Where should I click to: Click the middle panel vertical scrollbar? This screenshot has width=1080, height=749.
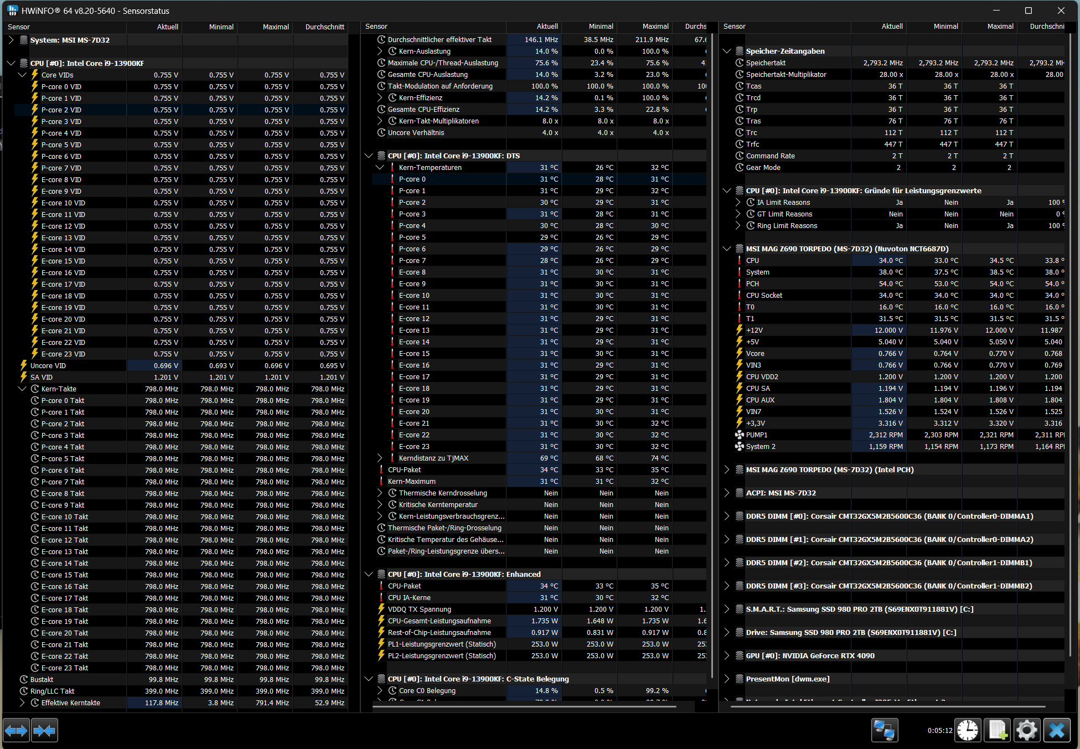[712, 354]
